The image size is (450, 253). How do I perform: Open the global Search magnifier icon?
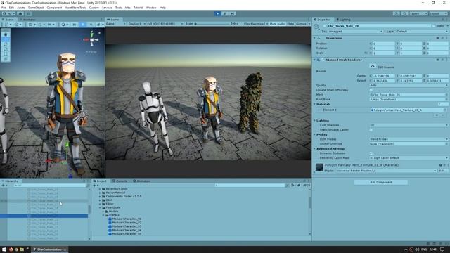(404, 13)
